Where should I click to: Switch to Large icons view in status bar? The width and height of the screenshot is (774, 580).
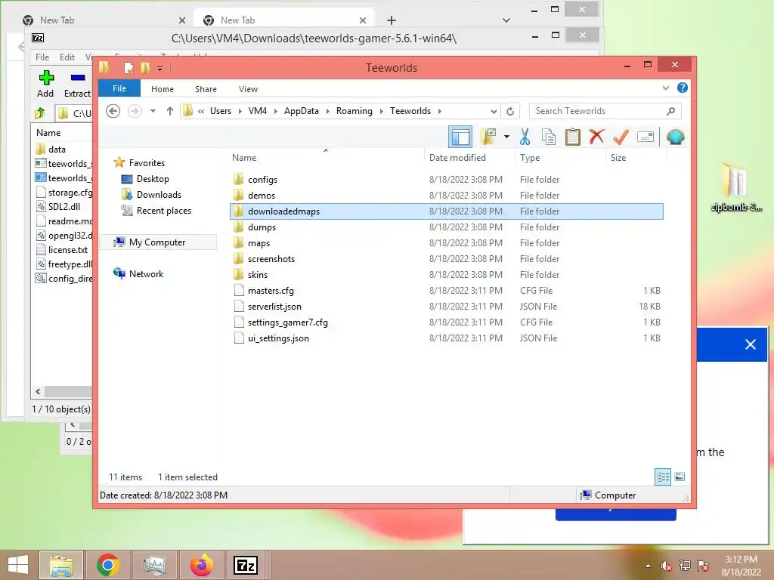pos(680,477)
